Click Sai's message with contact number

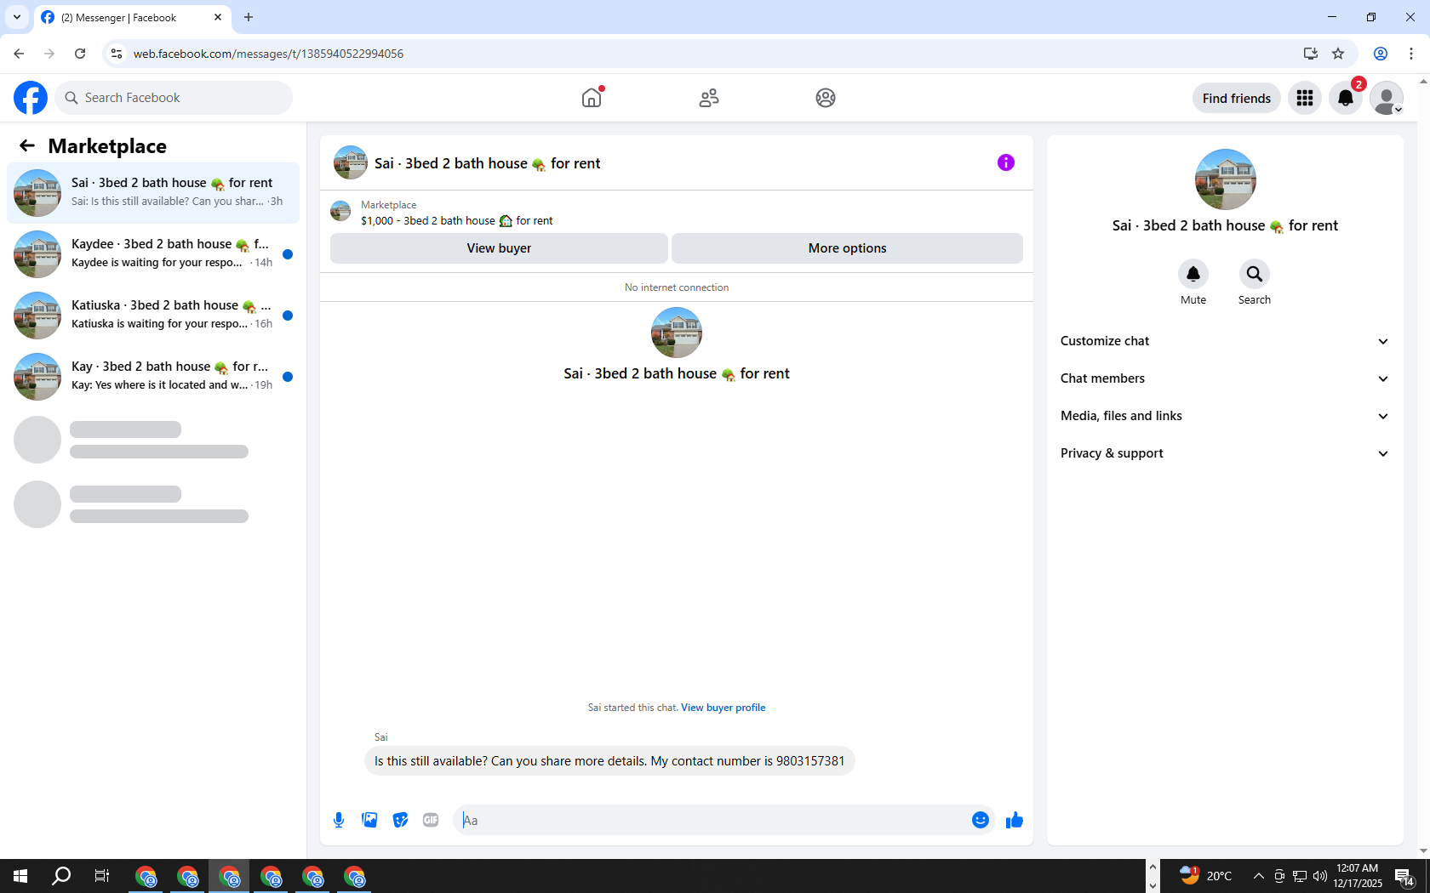(609, 761)
